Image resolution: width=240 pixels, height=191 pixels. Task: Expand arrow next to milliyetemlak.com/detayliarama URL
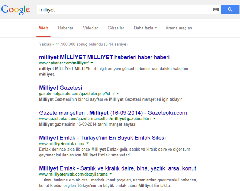point(111,174)
